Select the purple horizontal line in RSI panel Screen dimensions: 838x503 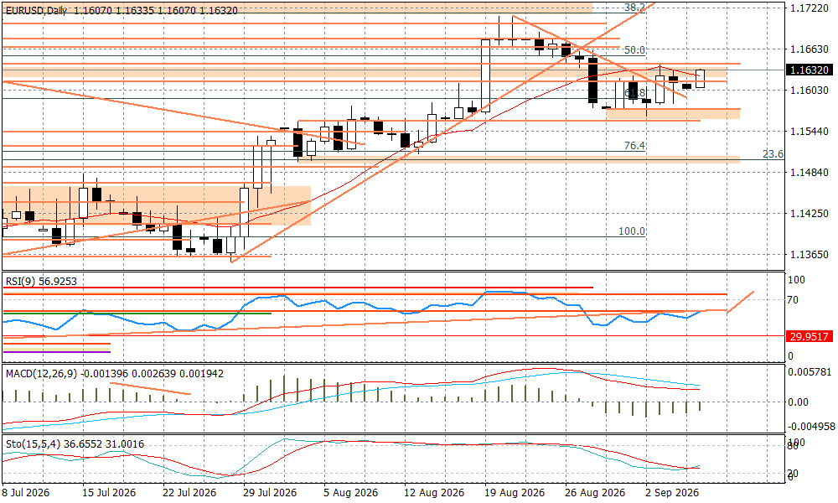[x=56, y=352]
